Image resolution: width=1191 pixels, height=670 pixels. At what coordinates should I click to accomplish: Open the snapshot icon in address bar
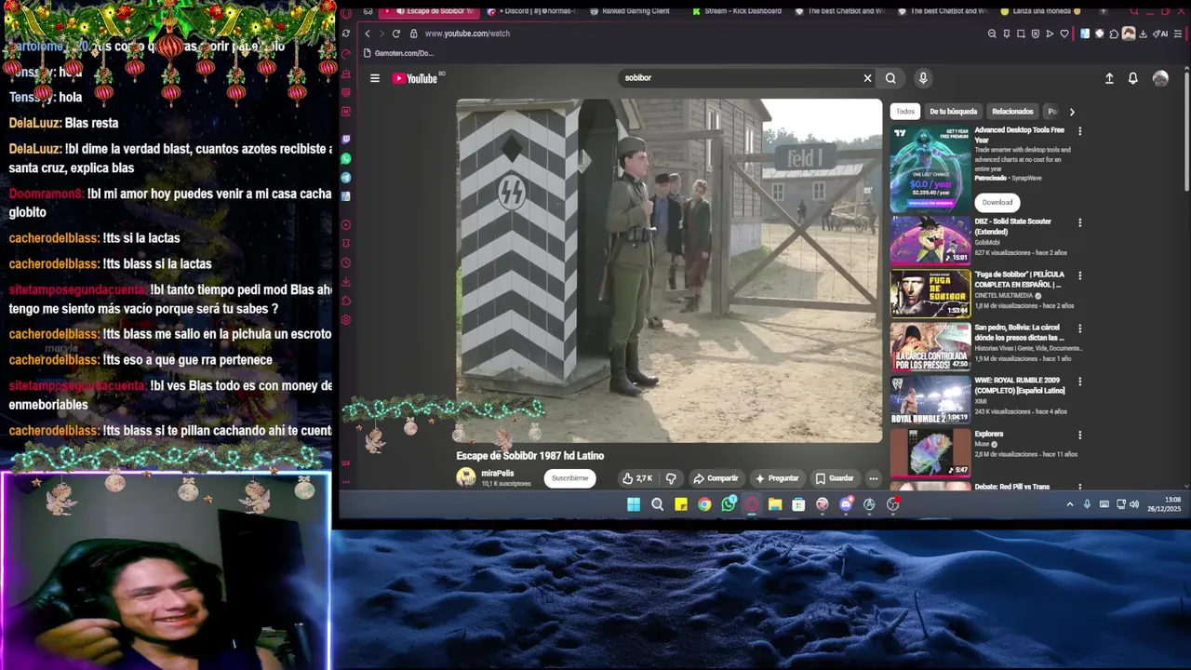point(1021,33)
